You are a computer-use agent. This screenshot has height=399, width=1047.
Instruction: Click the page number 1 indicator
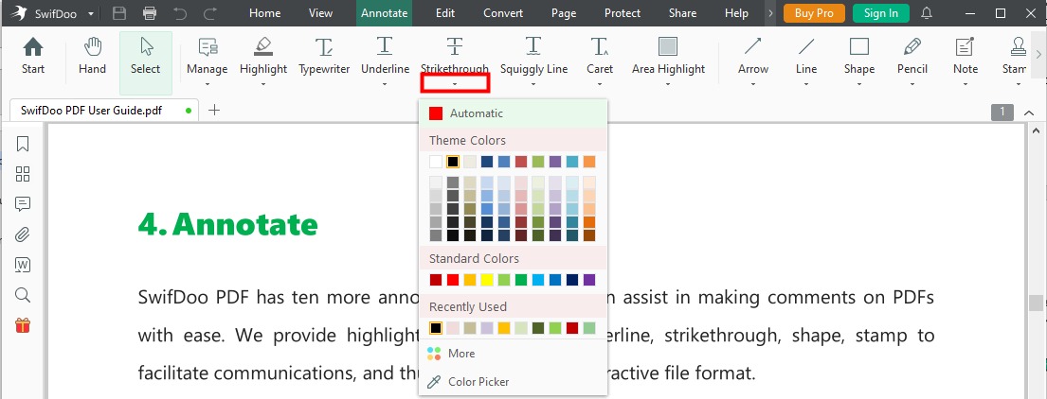[x=1002, y=113]
